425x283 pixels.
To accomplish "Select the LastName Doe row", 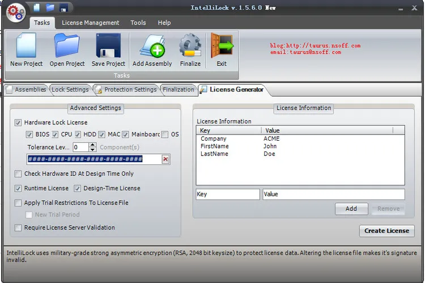I will click(300, 154).
